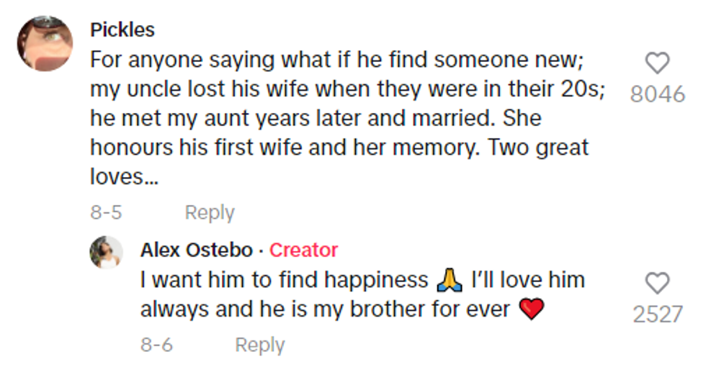The width and height of the screenshot is (706, 372).
Task: Click the red heart emoji in the reply
Action: [532, 309]
